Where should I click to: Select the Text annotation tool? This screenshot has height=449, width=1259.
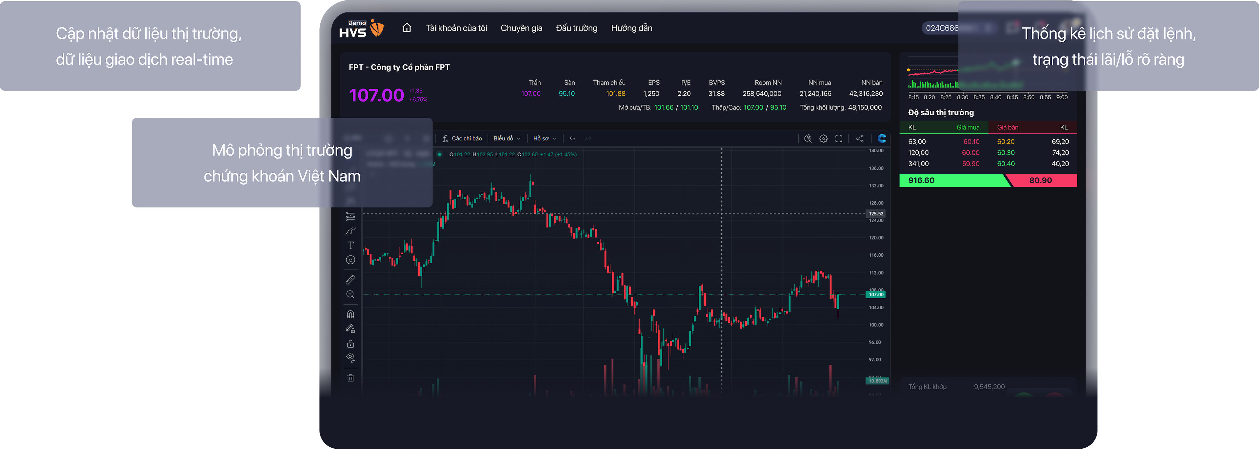(x=350, y=245)
